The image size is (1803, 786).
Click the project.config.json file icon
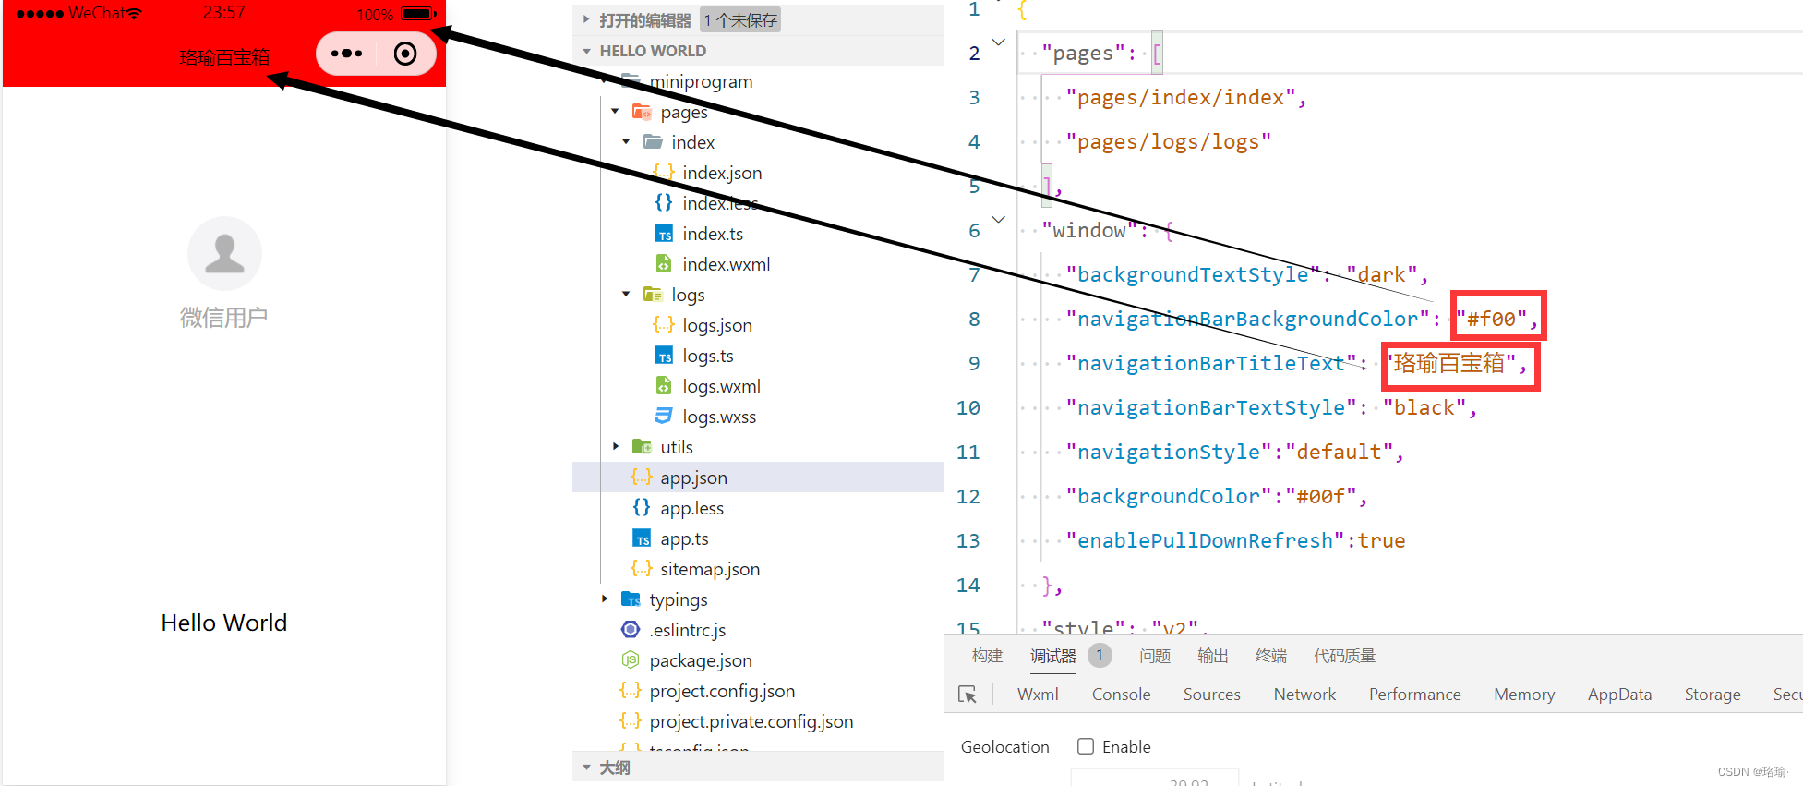631,691
